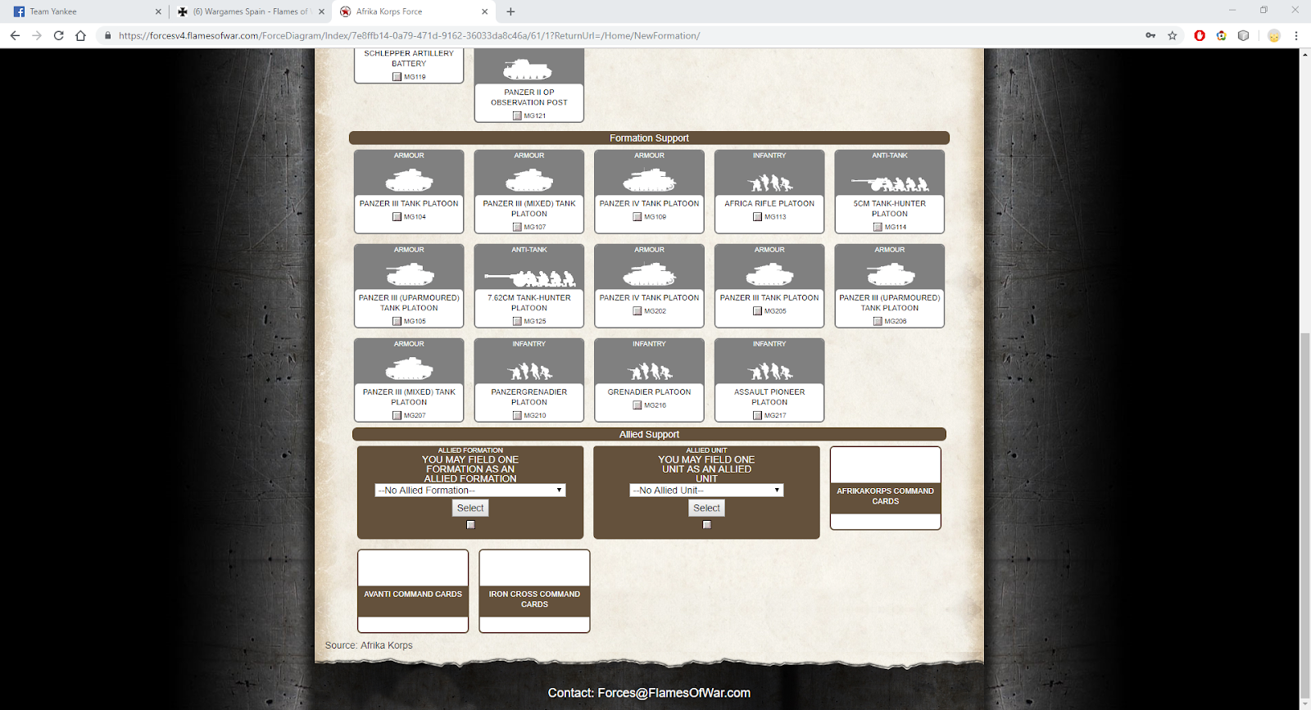Viewport: 1311px width, 710px height.
Task: Tick the MG113 Africa Rifle Platoon checkbox
Action: click(x=757, y=217)
